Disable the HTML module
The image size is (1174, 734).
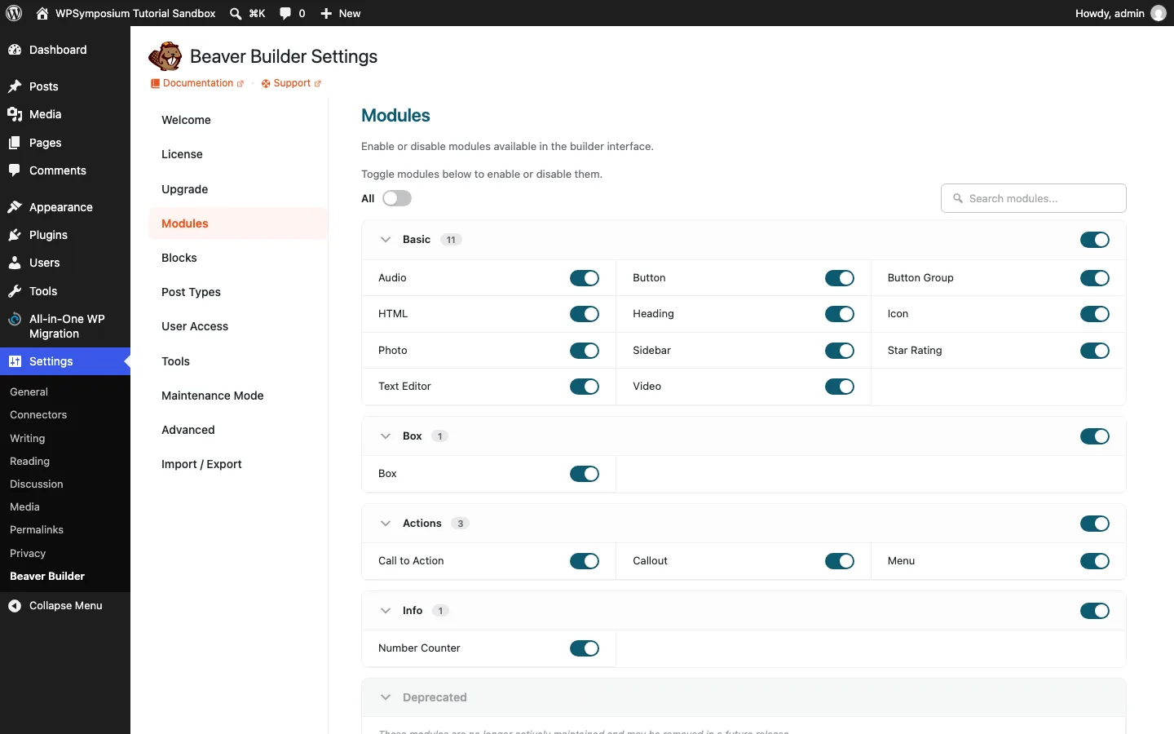585,314
